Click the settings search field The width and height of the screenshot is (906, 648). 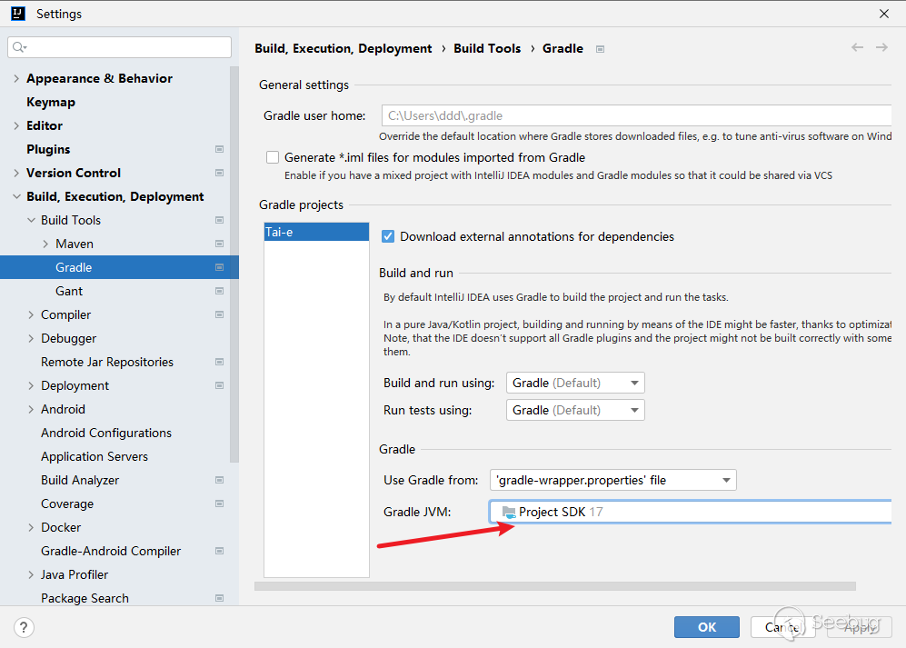pyautogui.click(x=120, y=47)
